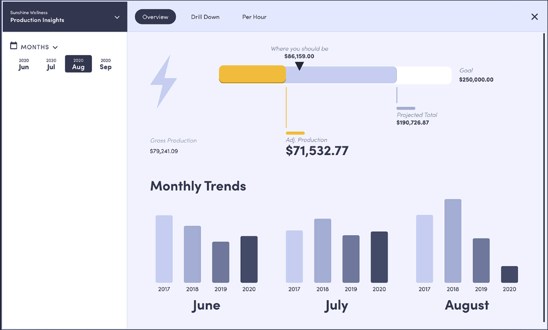This screenshot has height=330, width=548.
Task: Select the Jul 2020 month
Action: tap(51, 64)
